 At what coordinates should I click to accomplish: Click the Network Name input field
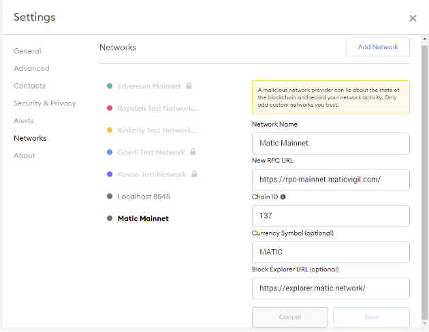[x=330, y=144]
